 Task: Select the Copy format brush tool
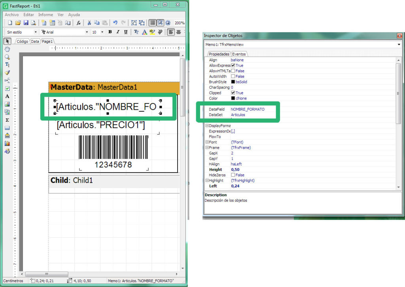click(7, 73)
